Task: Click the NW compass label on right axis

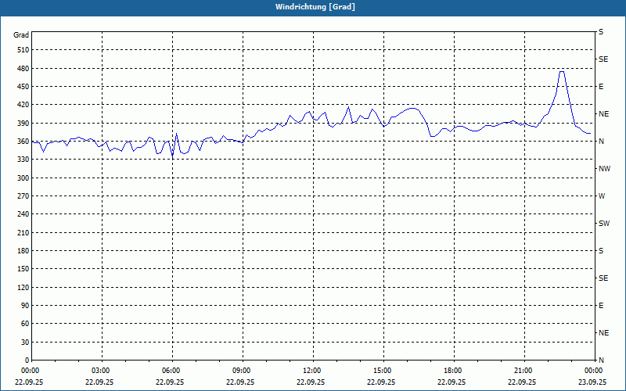Action: [604, 169]
